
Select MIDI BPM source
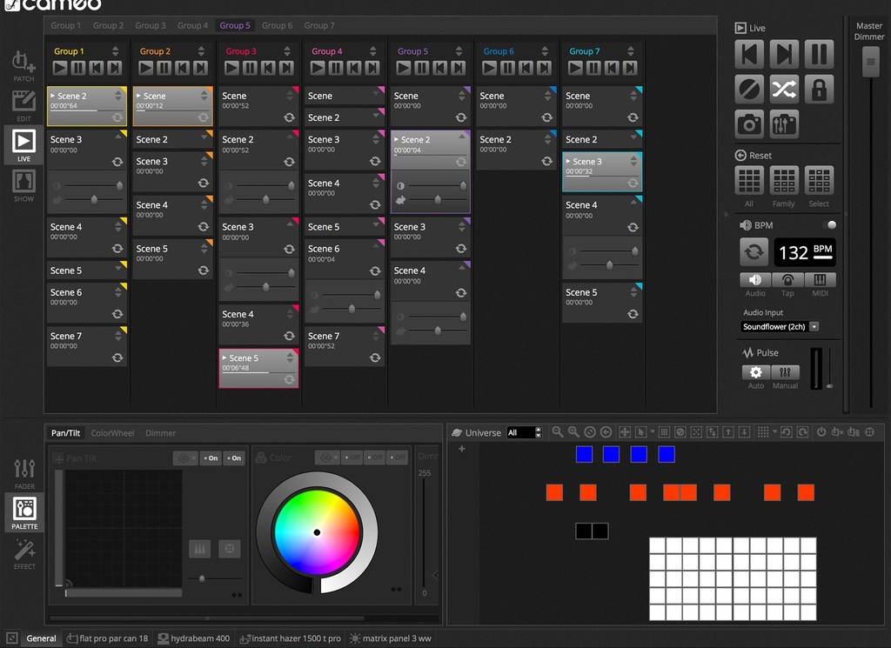[x=820, y=279]
